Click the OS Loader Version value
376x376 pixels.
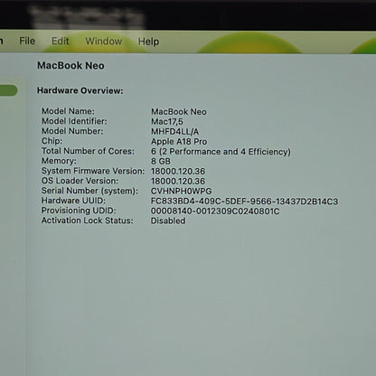[x=178, y=182]
